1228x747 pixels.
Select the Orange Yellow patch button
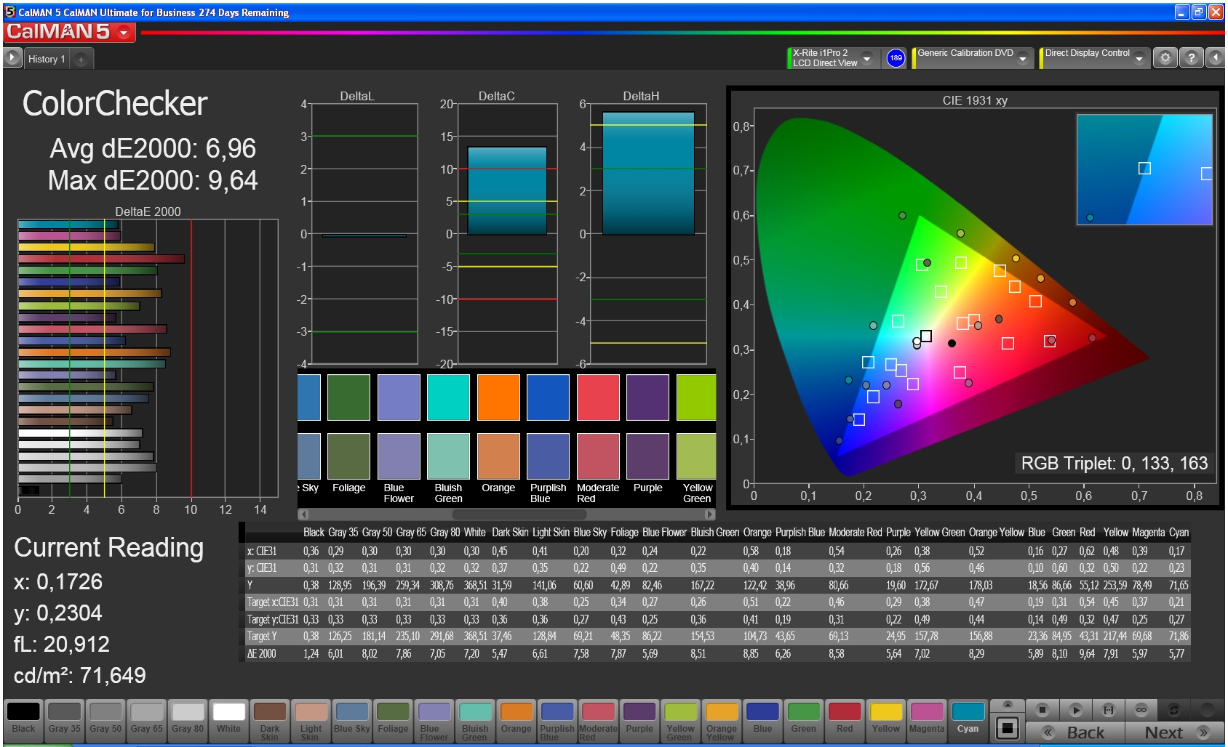pyautogui.click(x=722, y=721)
